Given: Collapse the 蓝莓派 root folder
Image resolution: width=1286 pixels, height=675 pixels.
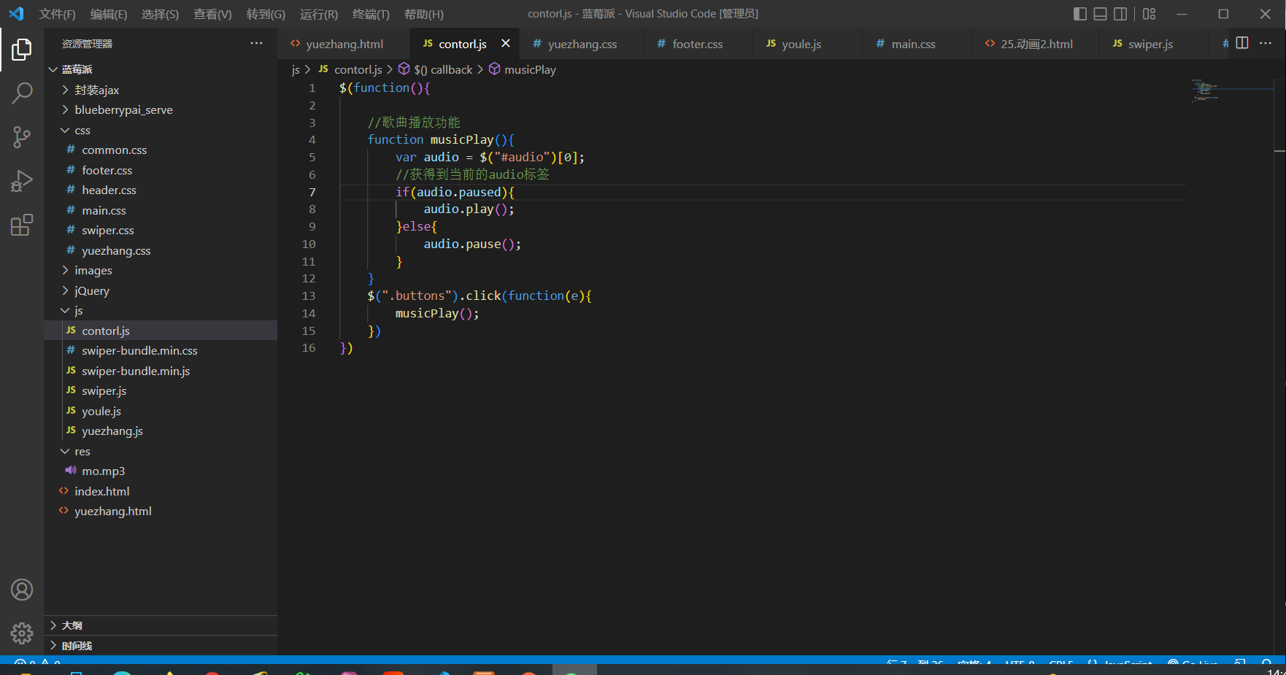Looking at the screenshot, I should pyautogui.click(x=161, y=69).
